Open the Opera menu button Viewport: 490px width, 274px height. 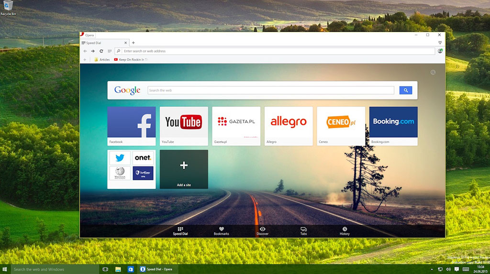87,35
